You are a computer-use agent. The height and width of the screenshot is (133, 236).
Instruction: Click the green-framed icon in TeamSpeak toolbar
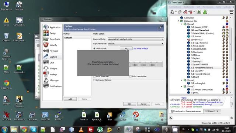(x=199, y=12)
